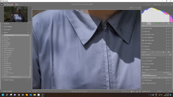Screen dimensions: 173x97
Task: Focus the module search field
Action: [x=157, y=26]
